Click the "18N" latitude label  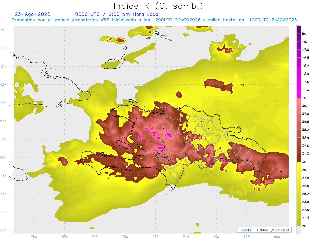point(4,176)
